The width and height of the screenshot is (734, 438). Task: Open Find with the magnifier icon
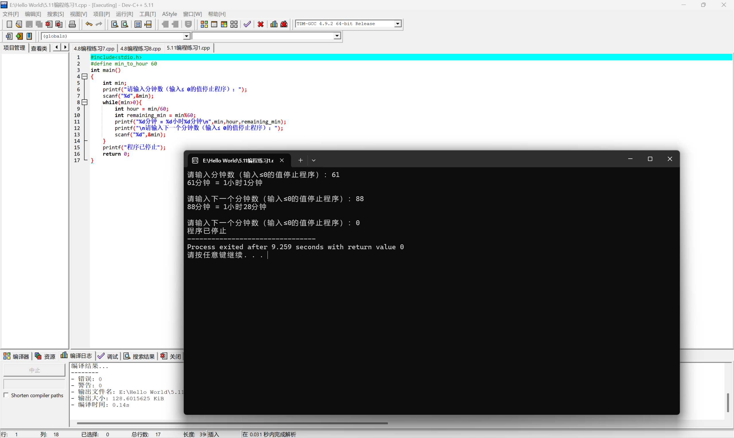coord(114,24)
